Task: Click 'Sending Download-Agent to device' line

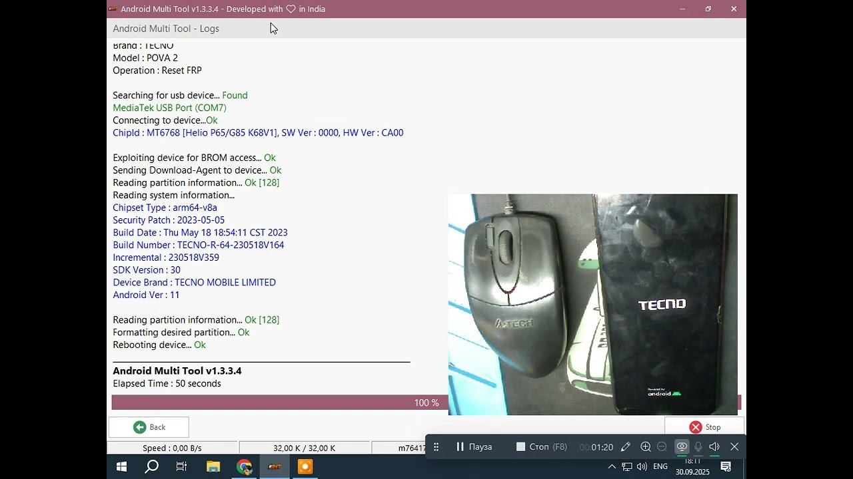Action: (197, 170)
